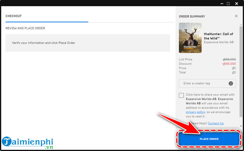244x151 pixels.
Task: Click the Total label
Action: [x=182, y=73]
